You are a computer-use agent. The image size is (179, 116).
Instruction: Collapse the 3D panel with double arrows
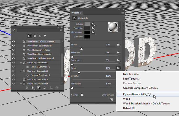(58, 27)
